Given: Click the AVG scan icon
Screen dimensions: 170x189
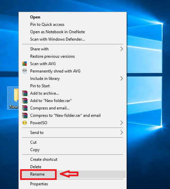Looking at the screenshot, I should [x=25, y=64].
